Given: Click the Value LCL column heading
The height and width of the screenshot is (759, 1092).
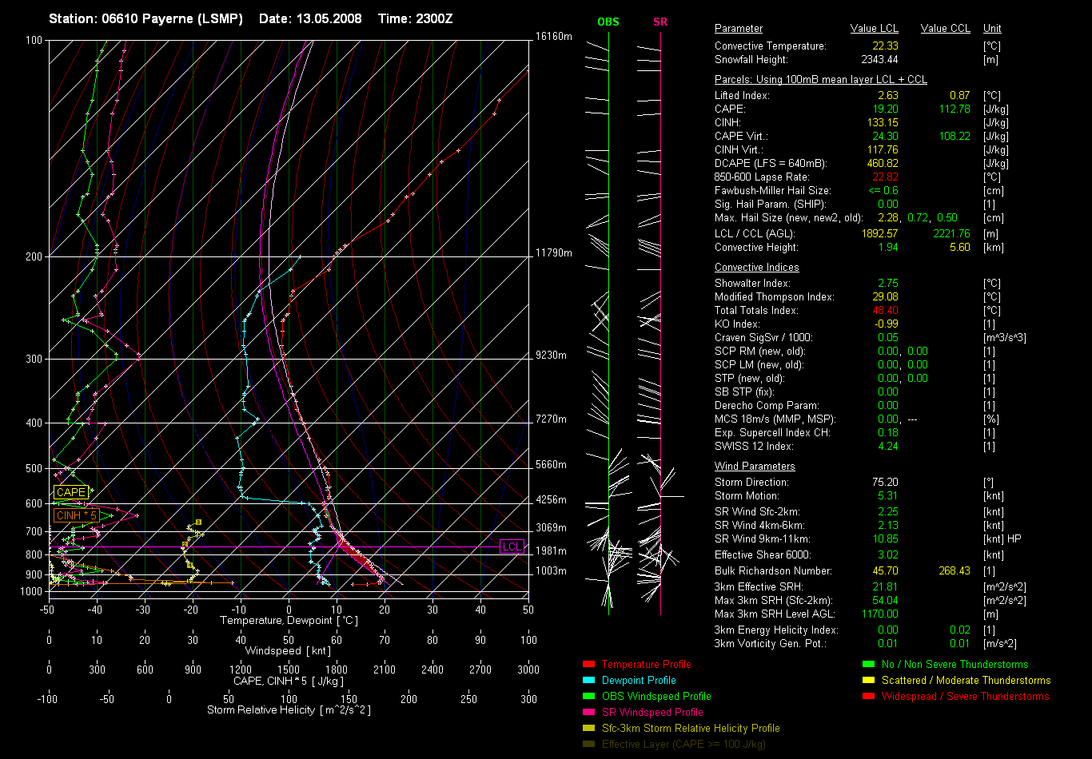Looking at the screenshot, I should pyautogui.click(x=875, y=29).
